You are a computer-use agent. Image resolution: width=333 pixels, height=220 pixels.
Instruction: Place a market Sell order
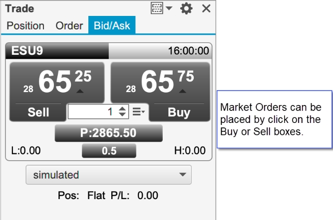pyautogui.click(x=38, y=112)
